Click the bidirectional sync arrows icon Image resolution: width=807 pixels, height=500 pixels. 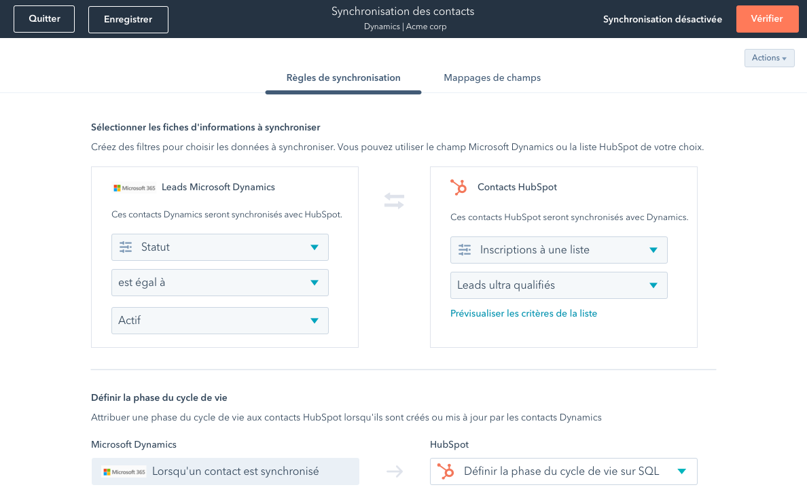click(x=394, y=201)
